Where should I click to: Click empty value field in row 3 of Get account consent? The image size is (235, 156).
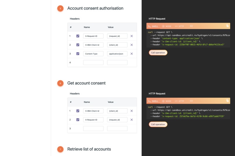117,128
